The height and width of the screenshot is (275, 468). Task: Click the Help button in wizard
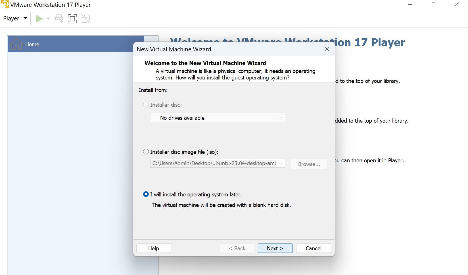[x=154, y=248]
